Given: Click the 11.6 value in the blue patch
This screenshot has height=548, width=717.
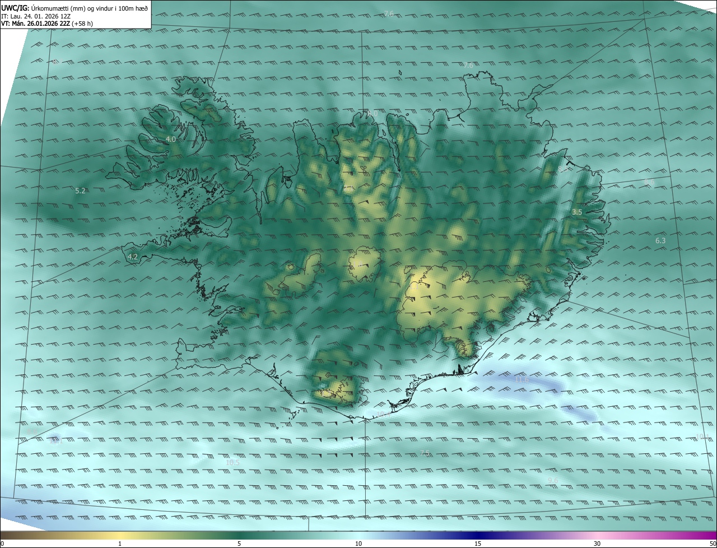Looking at the screenshot, I should click(x=522, y=380).
